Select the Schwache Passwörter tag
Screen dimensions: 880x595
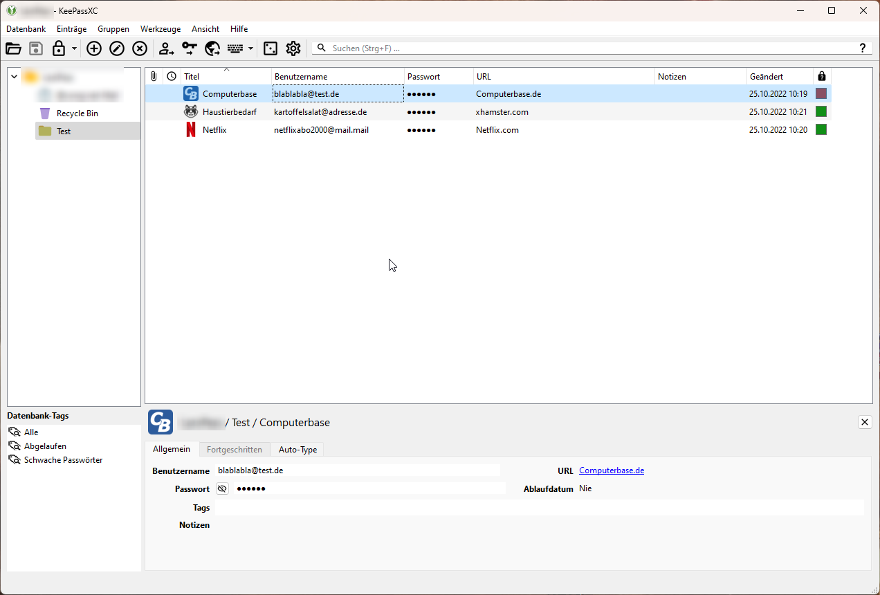[63, 460]
